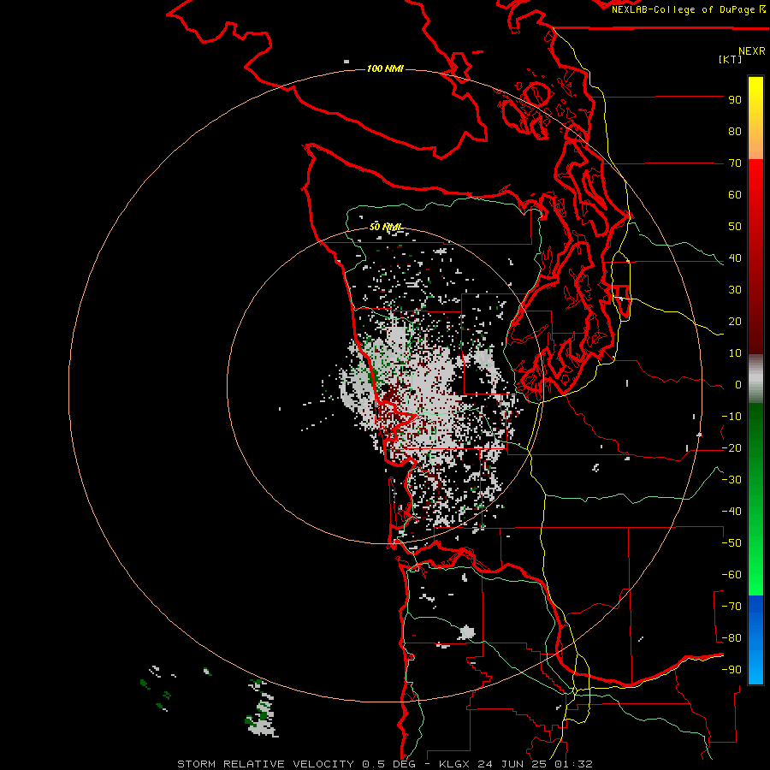770x770 pixels.
Task: Click the 50 value on the velocity scale
Action: [x=735, y=227]
